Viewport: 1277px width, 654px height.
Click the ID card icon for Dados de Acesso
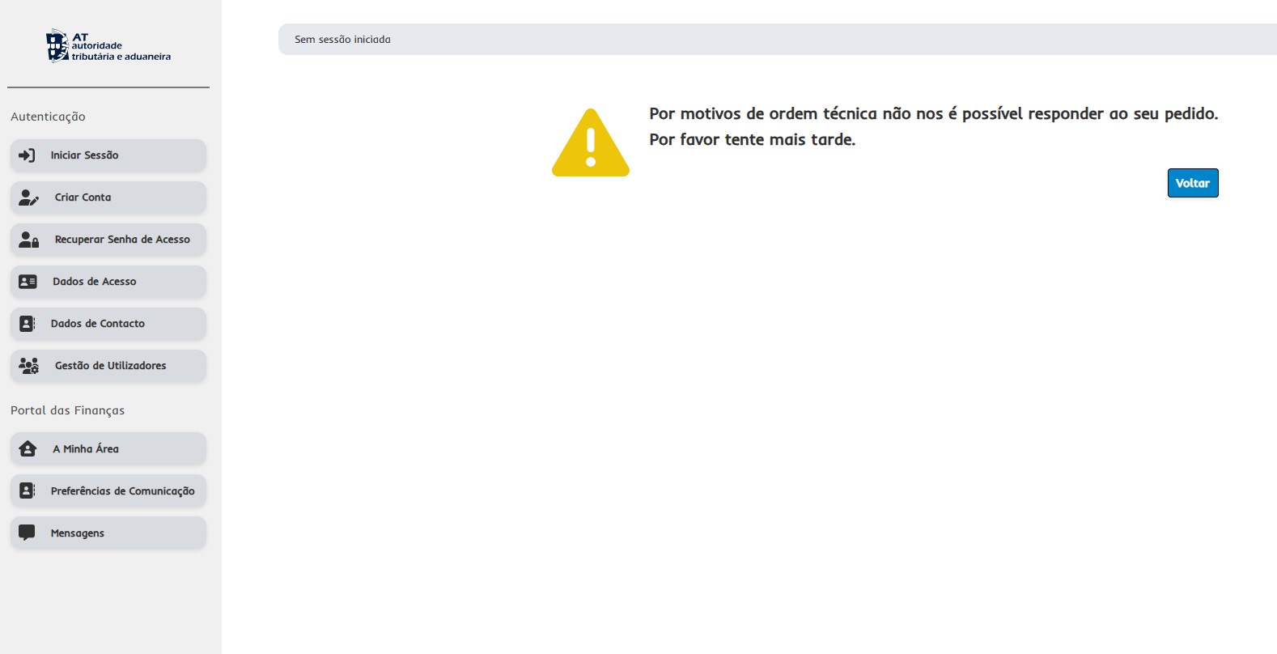(28, 282)
